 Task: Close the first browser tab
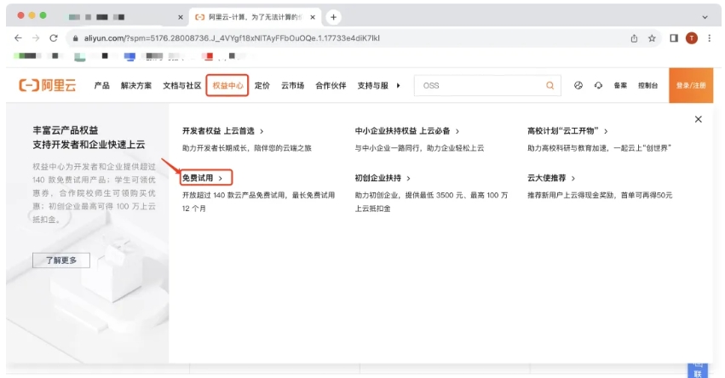pyautogui.click(x=181, y=17)
